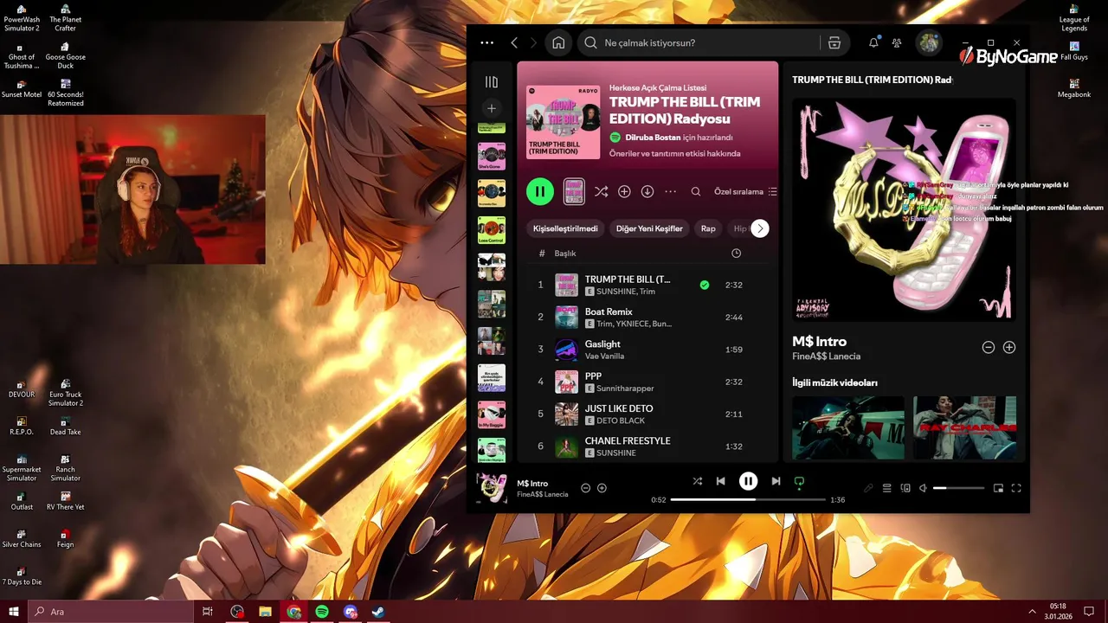Click the playlist cover art in header

tap(563, 122)
